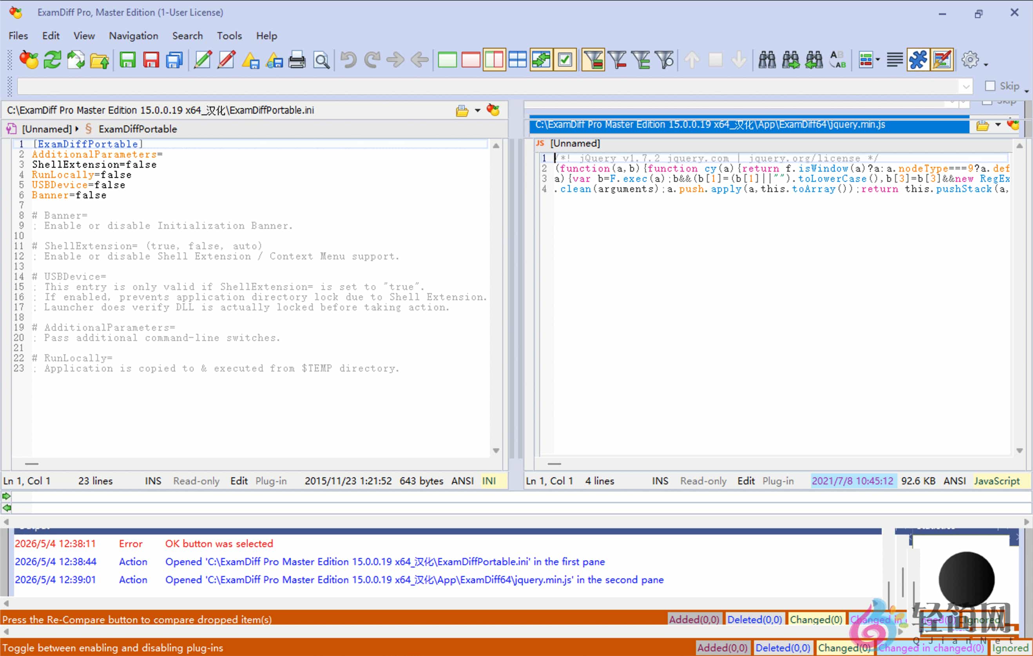This screenshot has height=656, width=1033.
Task: Click the green Re-compare arrows icon
Action: pyautogui.click(x=53, y=60)
